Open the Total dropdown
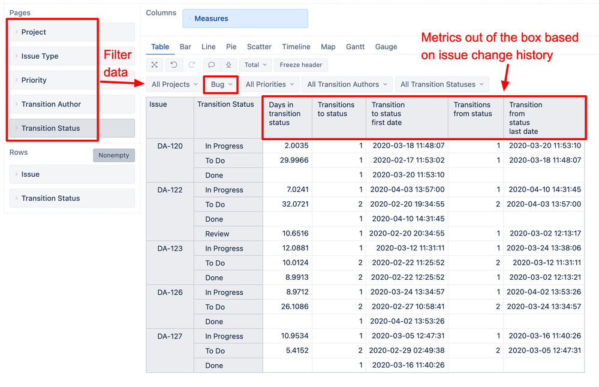Viewport: 599px width, 387px height. [255, 65]
